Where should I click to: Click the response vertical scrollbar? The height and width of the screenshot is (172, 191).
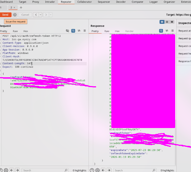[175, 142]
